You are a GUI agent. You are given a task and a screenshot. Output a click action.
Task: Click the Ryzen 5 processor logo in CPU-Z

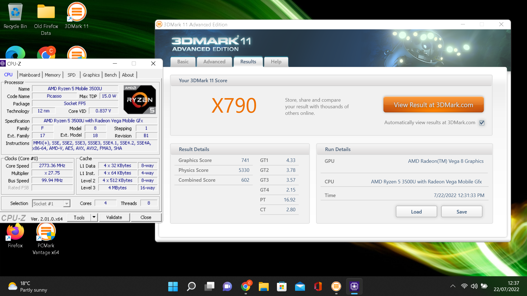[x=140, y=99]
